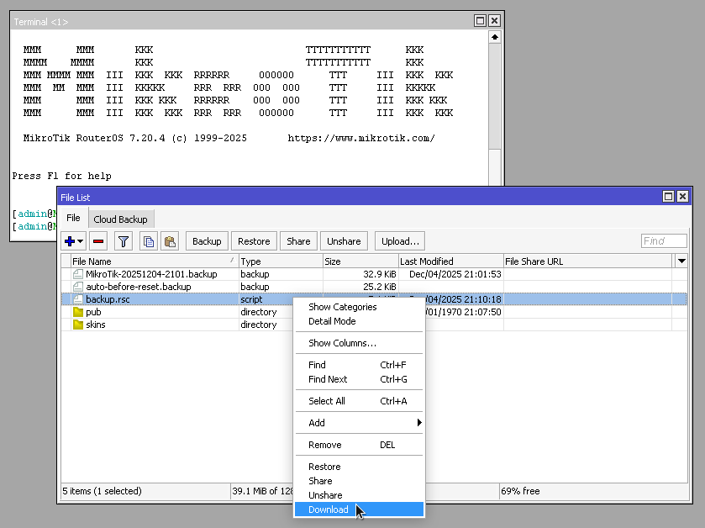Screen dimensions: 705x528
Task: Click the auto-before-reset.backup file icon
Action: point(78,287)
